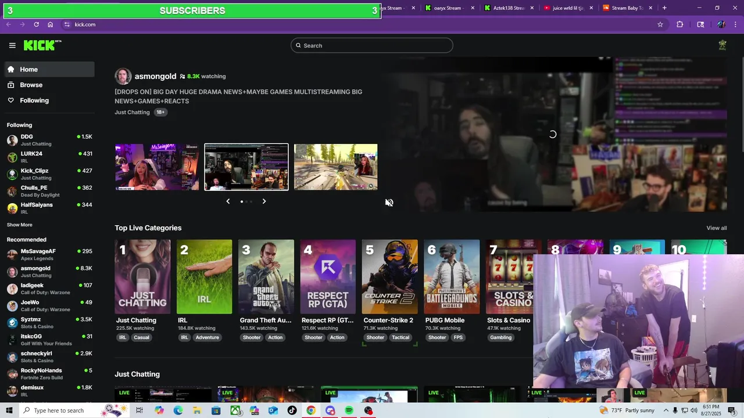Open LURK24 channel in Following list

49,157
